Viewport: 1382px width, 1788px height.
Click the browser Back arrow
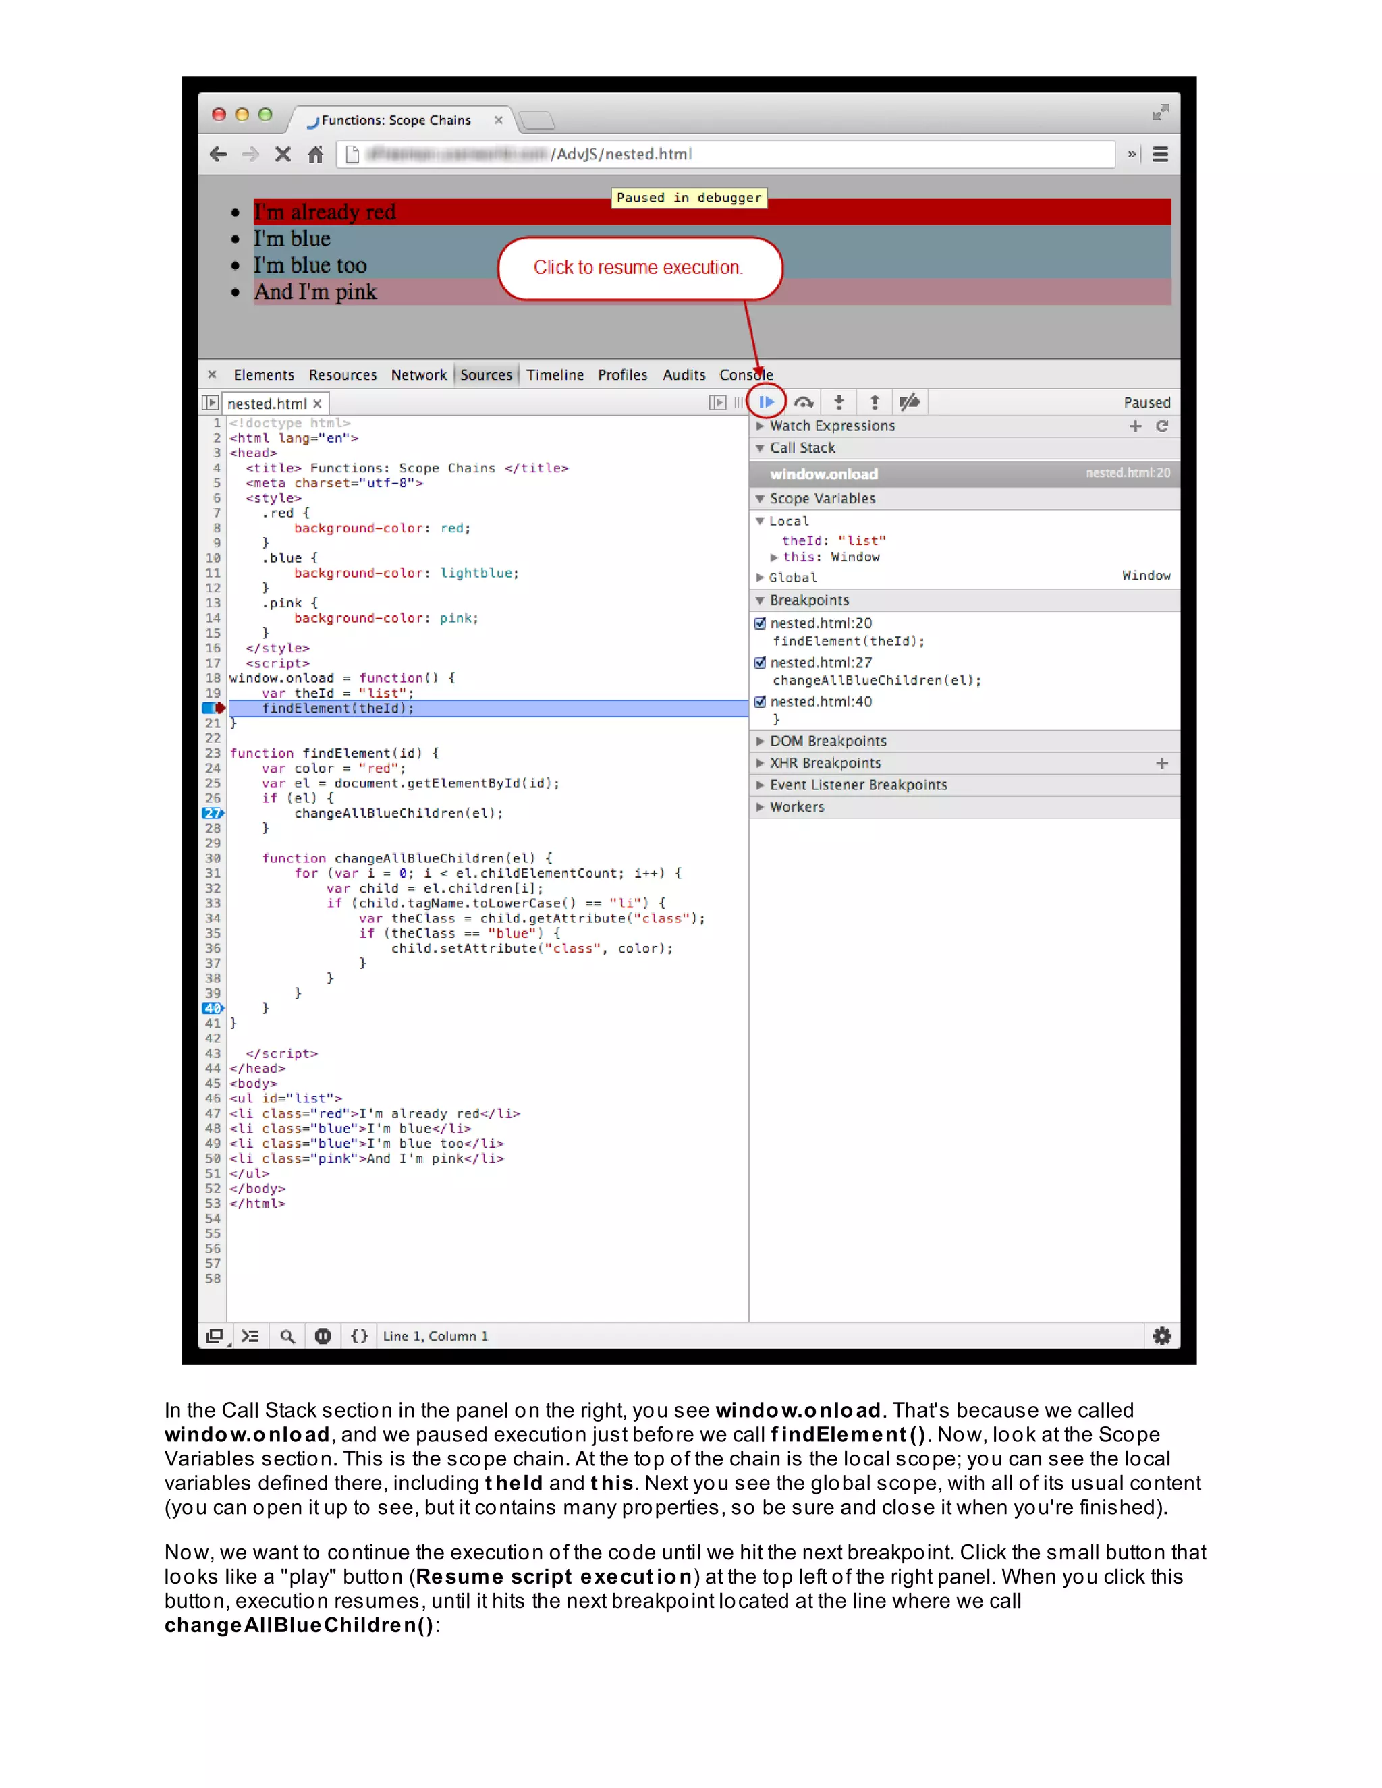coord(218,154)
